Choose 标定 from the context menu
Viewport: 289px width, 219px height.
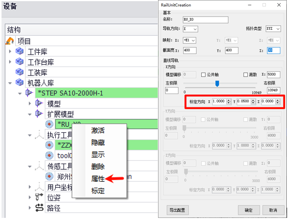coord(98,191)
